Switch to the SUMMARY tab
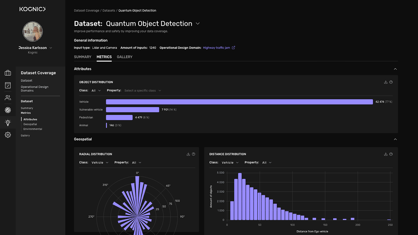The width and height of the screenshot is (418, 235). [83, 57]
